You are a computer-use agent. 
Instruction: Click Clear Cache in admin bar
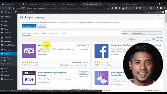31,12
